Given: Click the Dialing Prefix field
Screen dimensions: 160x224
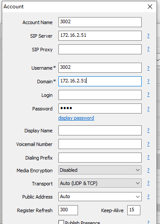Looking at the screenshot, I should pyautogui.click(x=100, y=157).
